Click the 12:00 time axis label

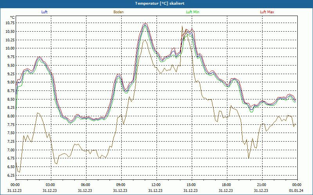tap(156, 185)
